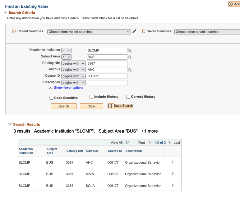
Task: Check the Include History option
Action: tap(91, 97)
